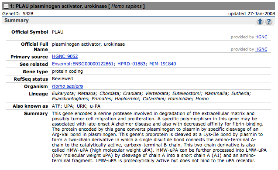Select the Summary section header
The image size is (278, 170).
(16, 20)
